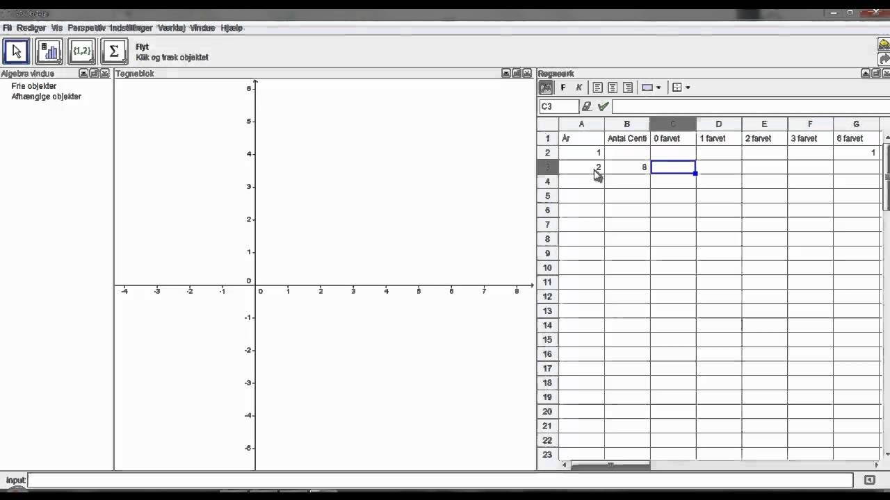Open input help icon beside Input bar

869,480
